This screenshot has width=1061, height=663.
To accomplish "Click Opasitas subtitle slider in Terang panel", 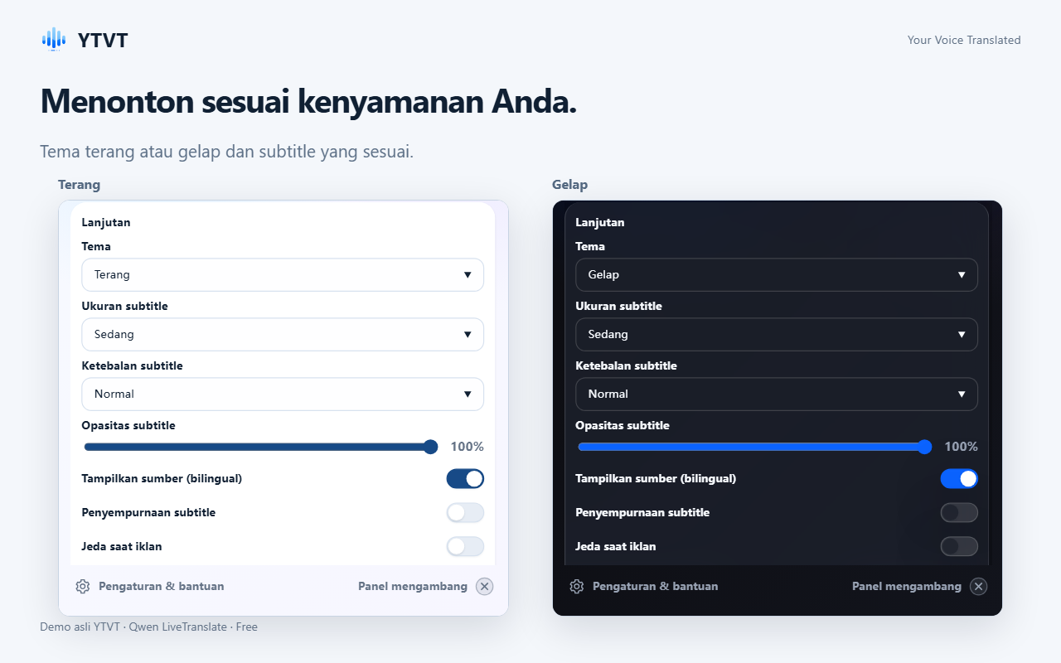I will [261, 447].
